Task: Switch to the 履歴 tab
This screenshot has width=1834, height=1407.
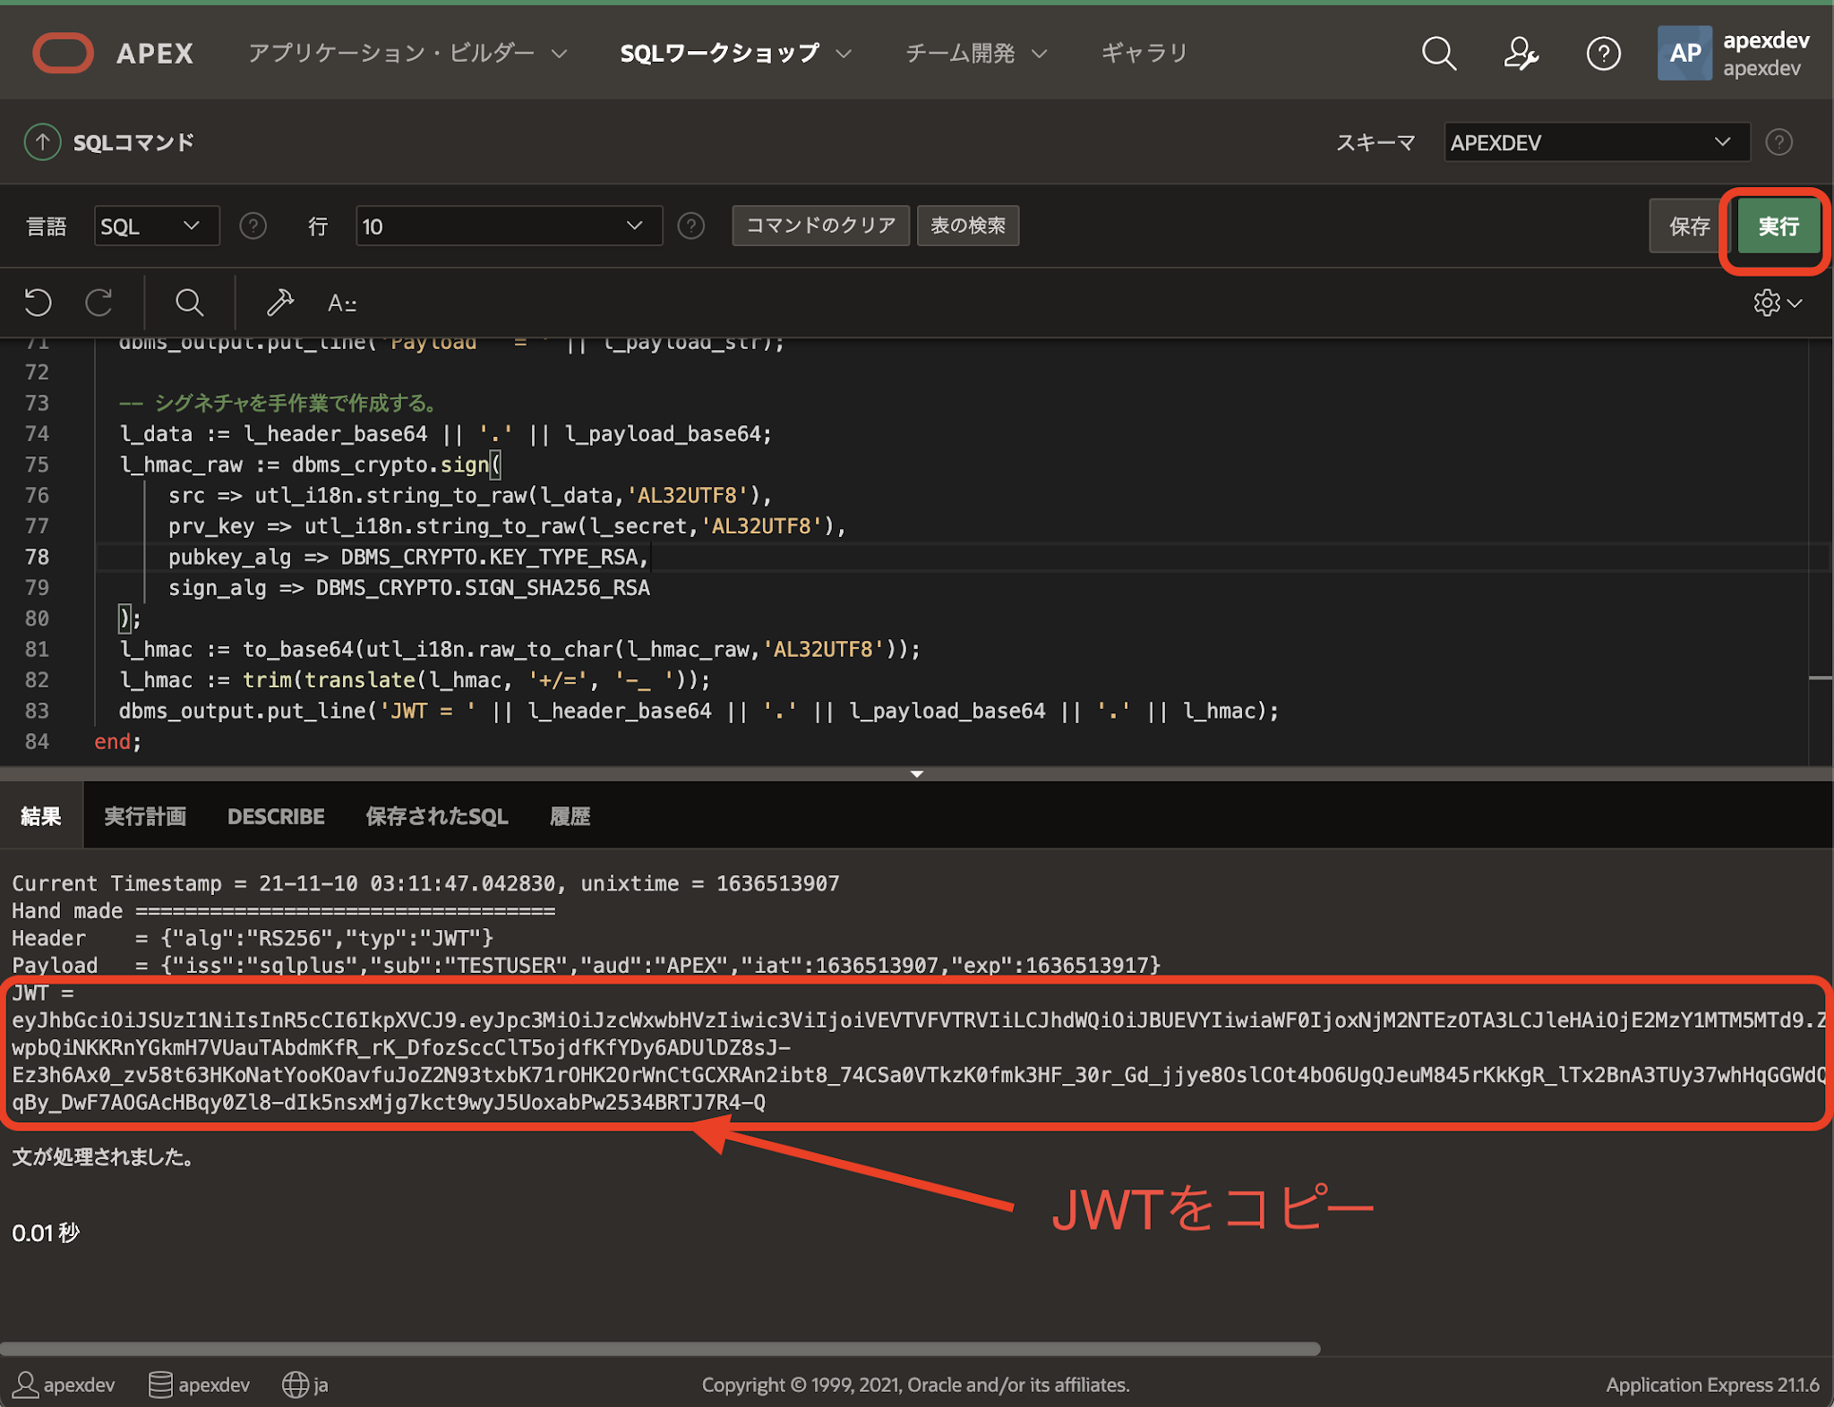Action: (570, 816)
